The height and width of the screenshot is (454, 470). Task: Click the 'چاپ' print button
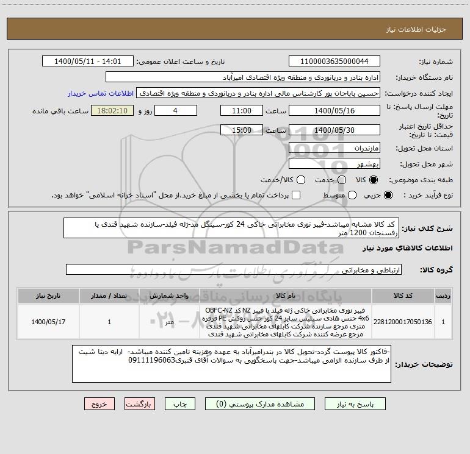tap(180, 404)
